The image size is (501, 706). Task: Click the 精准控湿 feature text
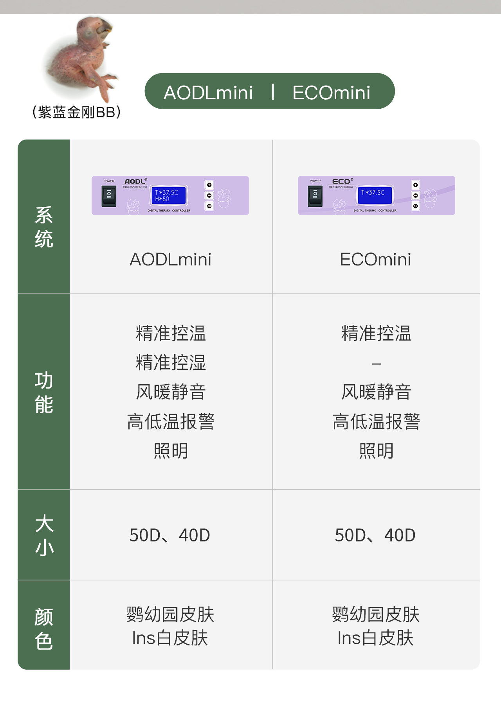(x=171, y=362)
